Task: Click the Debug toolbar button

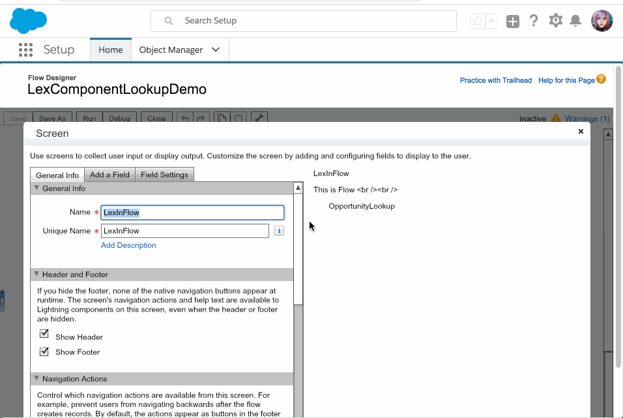Action: (119, 118)
